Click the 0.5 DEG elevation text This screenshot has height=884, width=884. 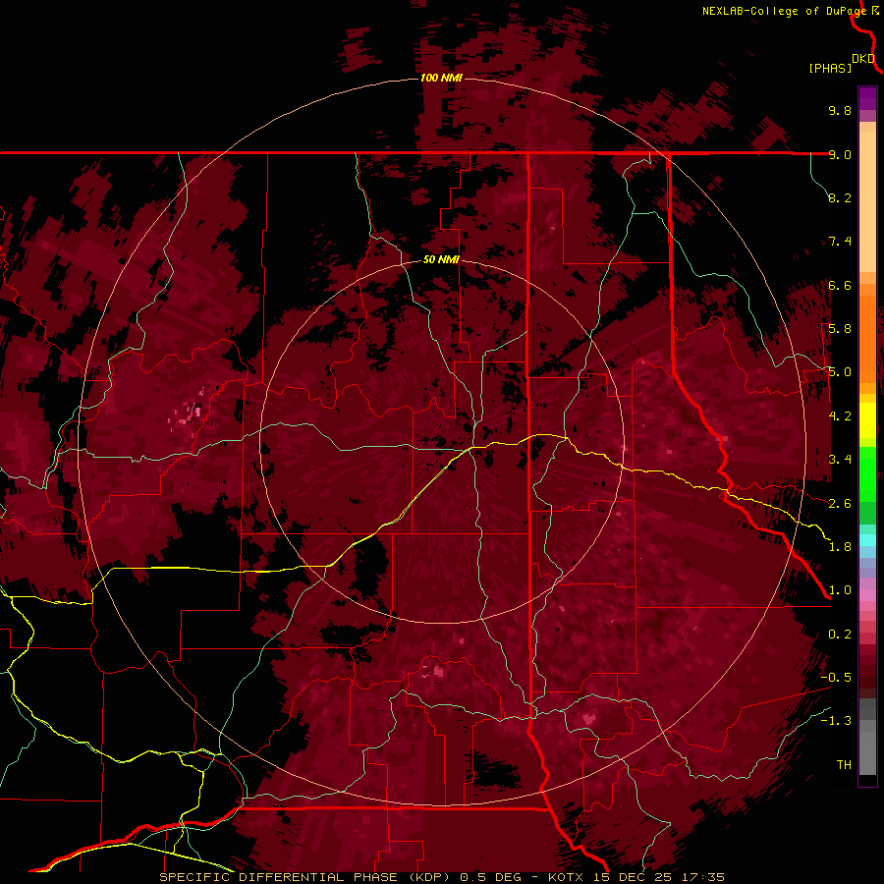[491, 877]
